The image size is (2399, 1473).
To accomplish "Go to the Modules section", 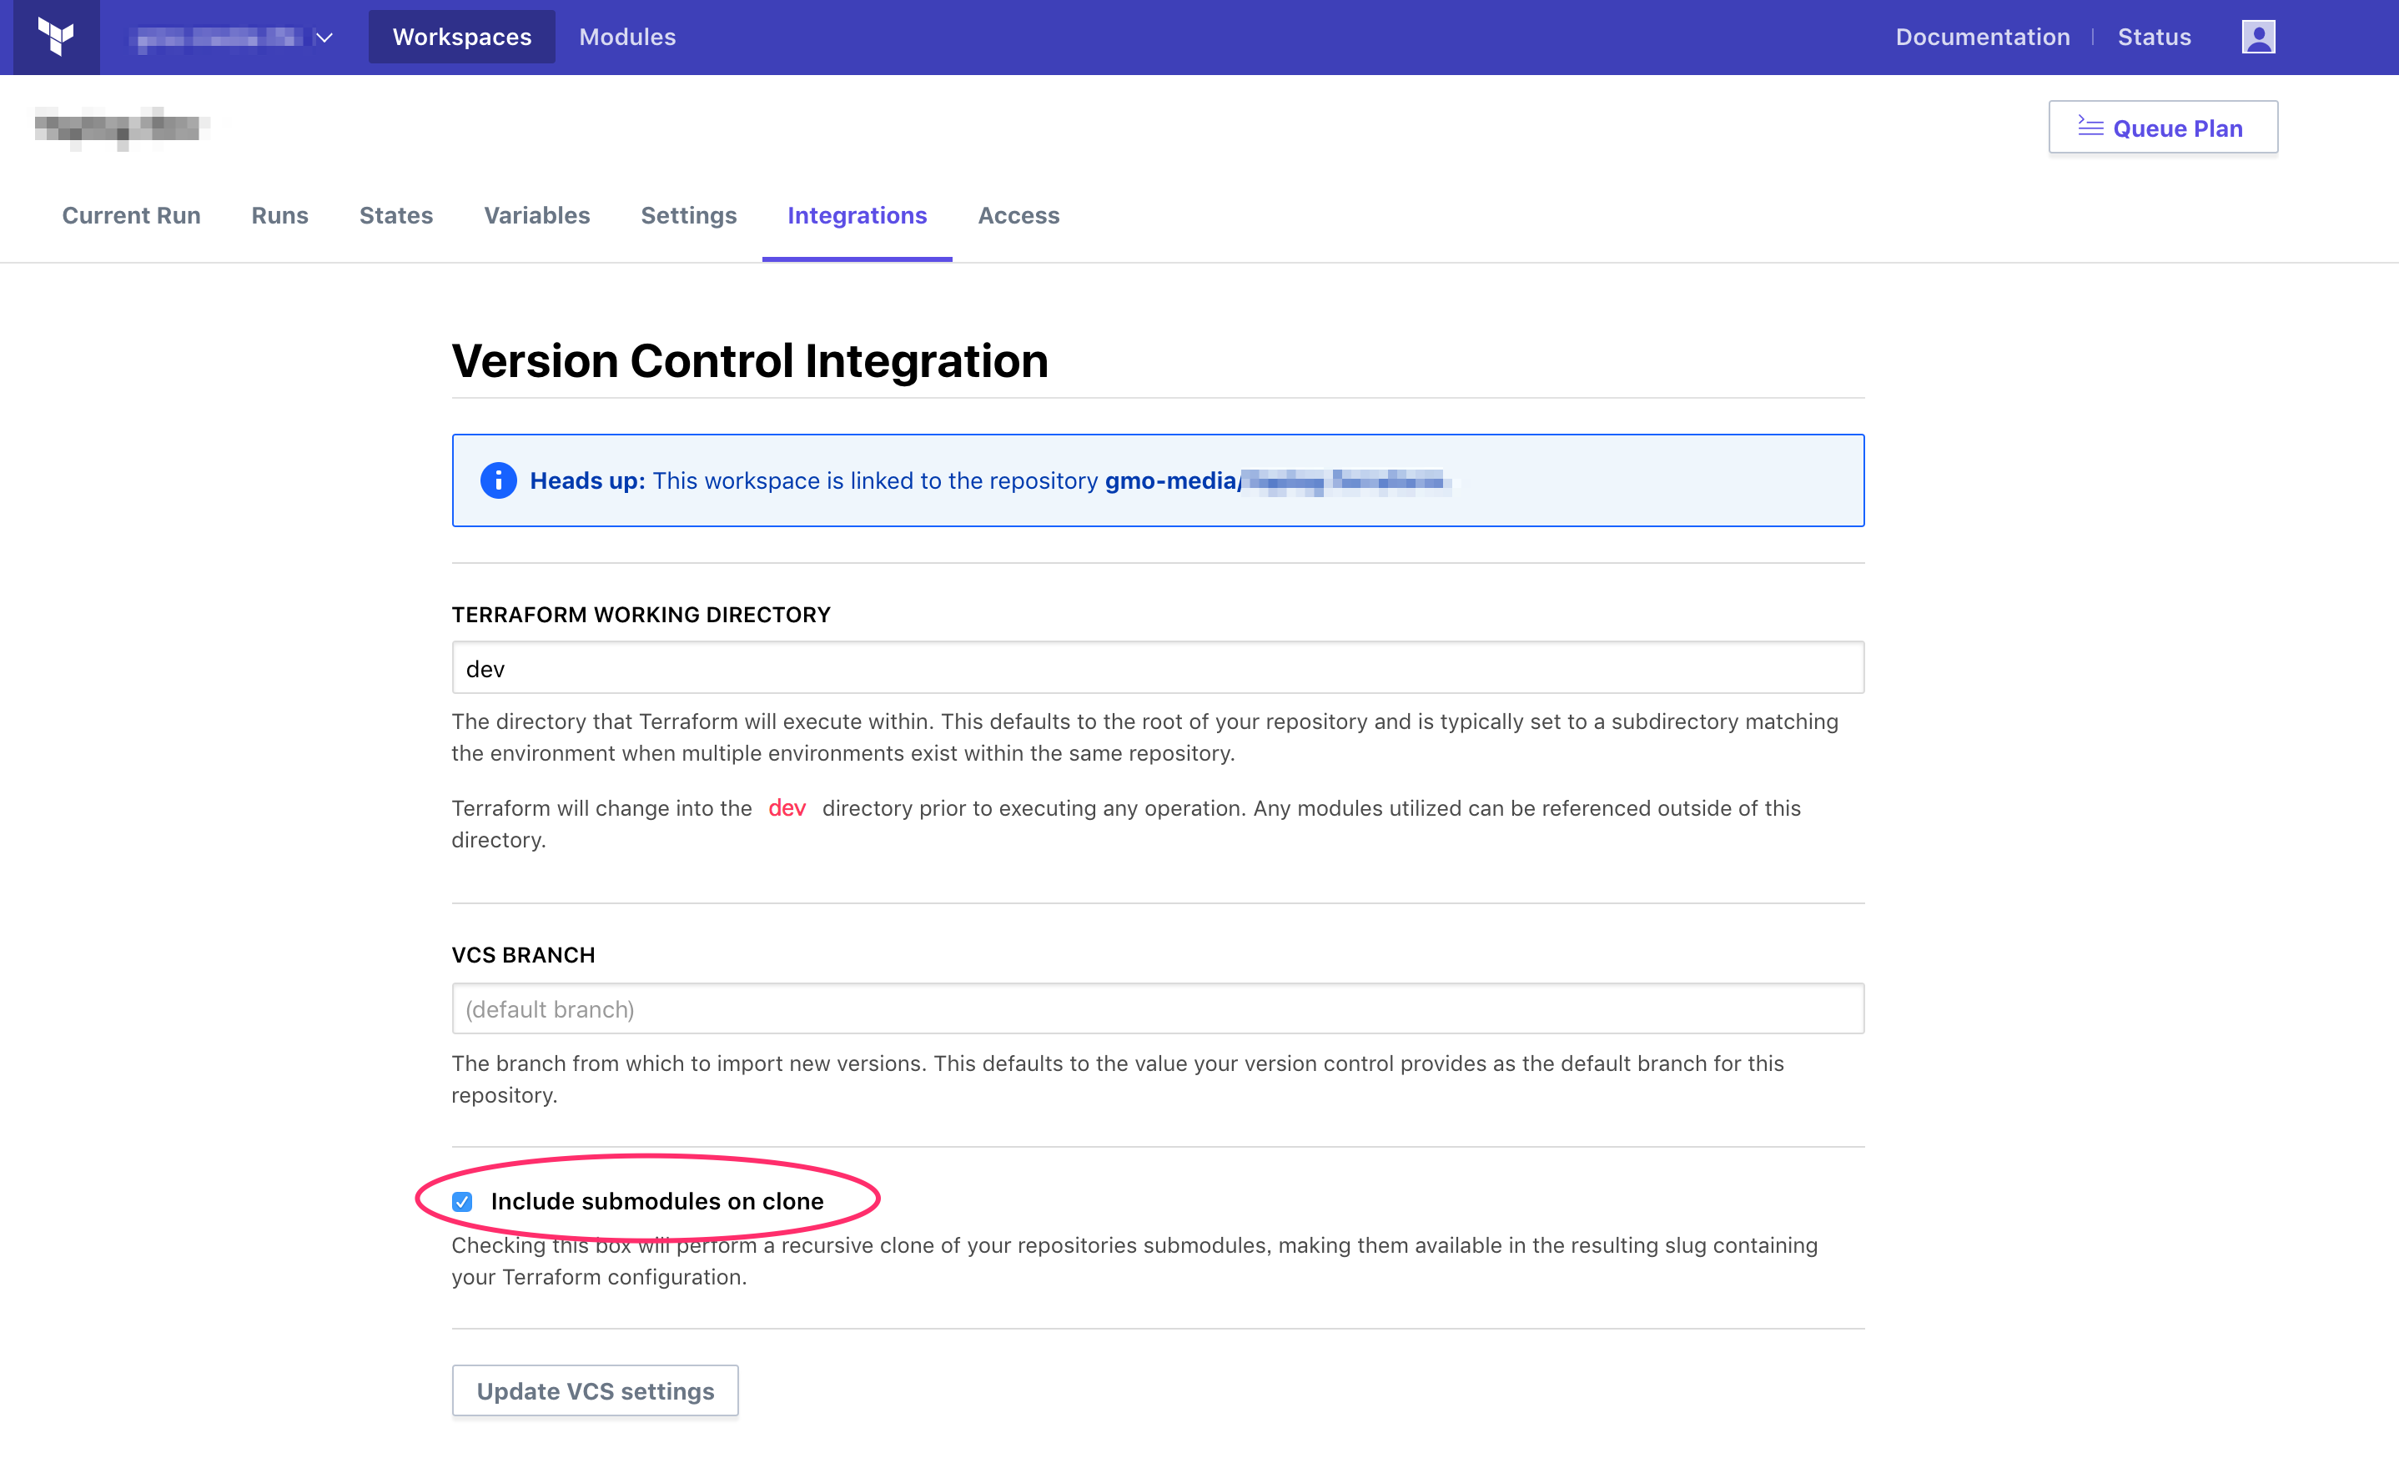I will pos(627,36).
